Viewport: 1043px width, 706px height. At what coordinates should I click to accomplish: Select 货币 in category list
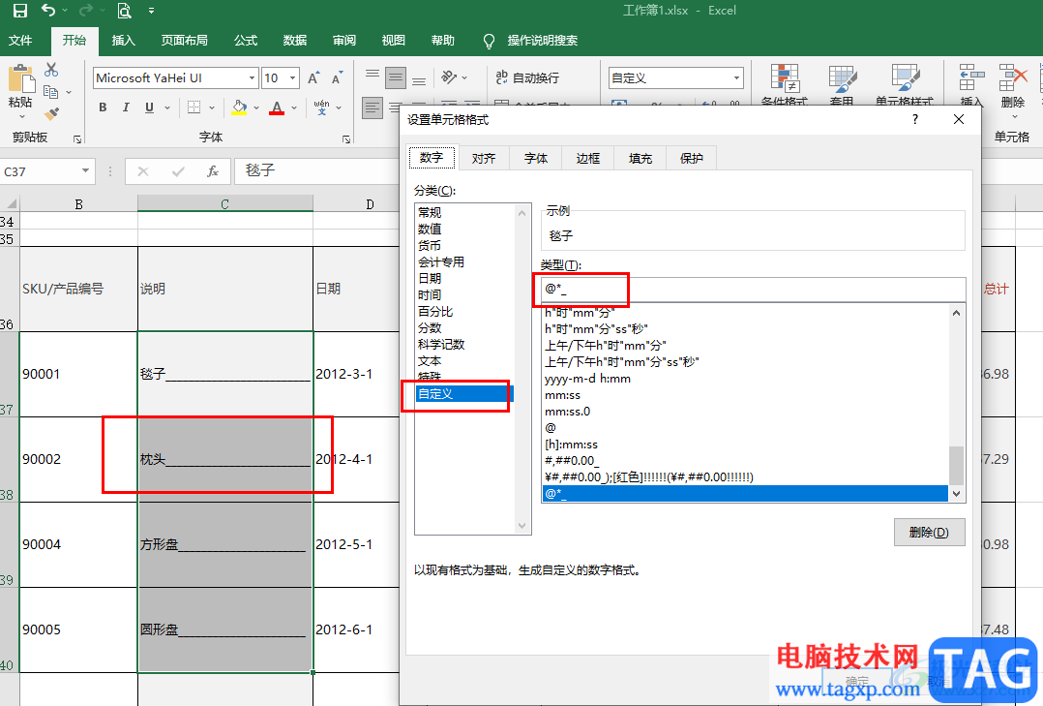click(x=430, y=246)
